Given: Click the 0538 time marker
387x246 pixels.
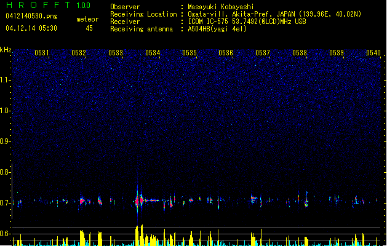Looking at the screenshot, I should (300, 52).
